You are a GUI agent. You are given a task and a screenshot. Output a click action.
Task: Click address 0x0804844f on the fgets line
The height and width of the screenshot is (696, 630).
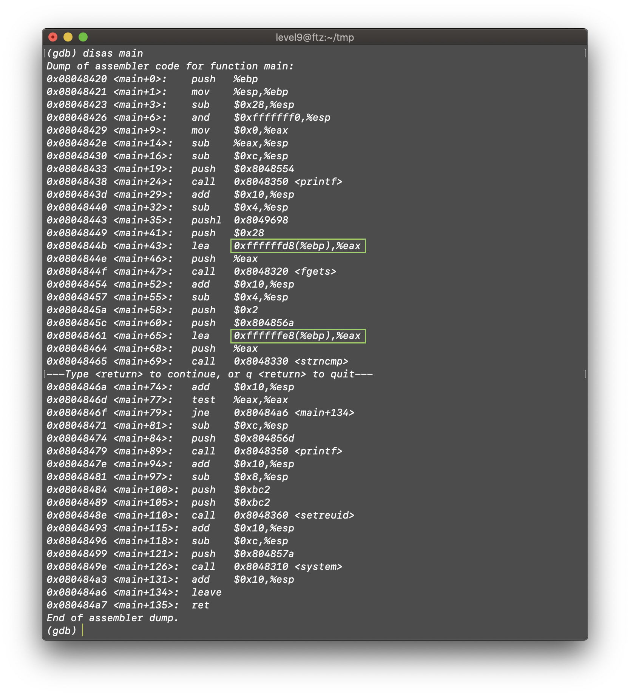click(77, 271)
